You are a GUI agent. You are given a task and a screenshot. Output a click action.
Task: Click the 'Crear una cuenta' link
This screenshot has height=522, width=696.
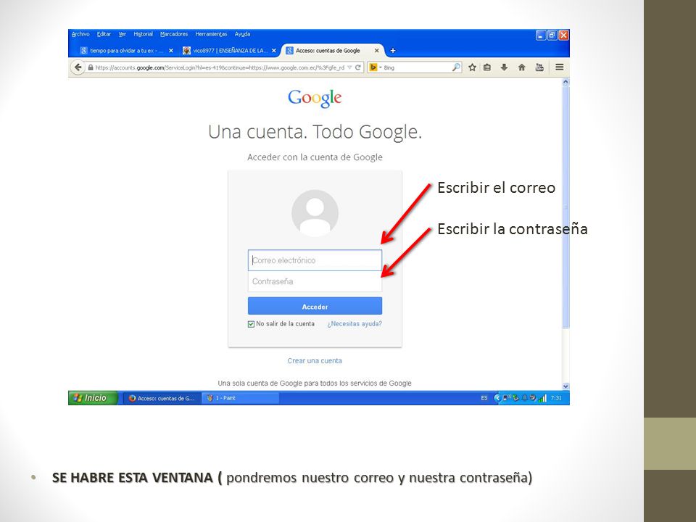[x=315, y=361]
